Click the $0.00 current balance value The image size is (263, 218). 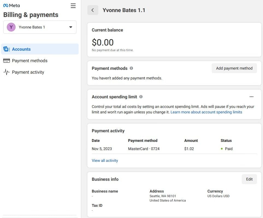(x=103, y=42)
